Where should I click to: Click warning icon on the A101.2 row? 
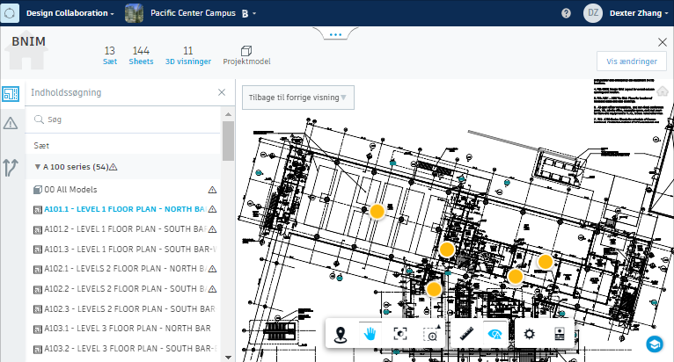(x=212, y=228)
